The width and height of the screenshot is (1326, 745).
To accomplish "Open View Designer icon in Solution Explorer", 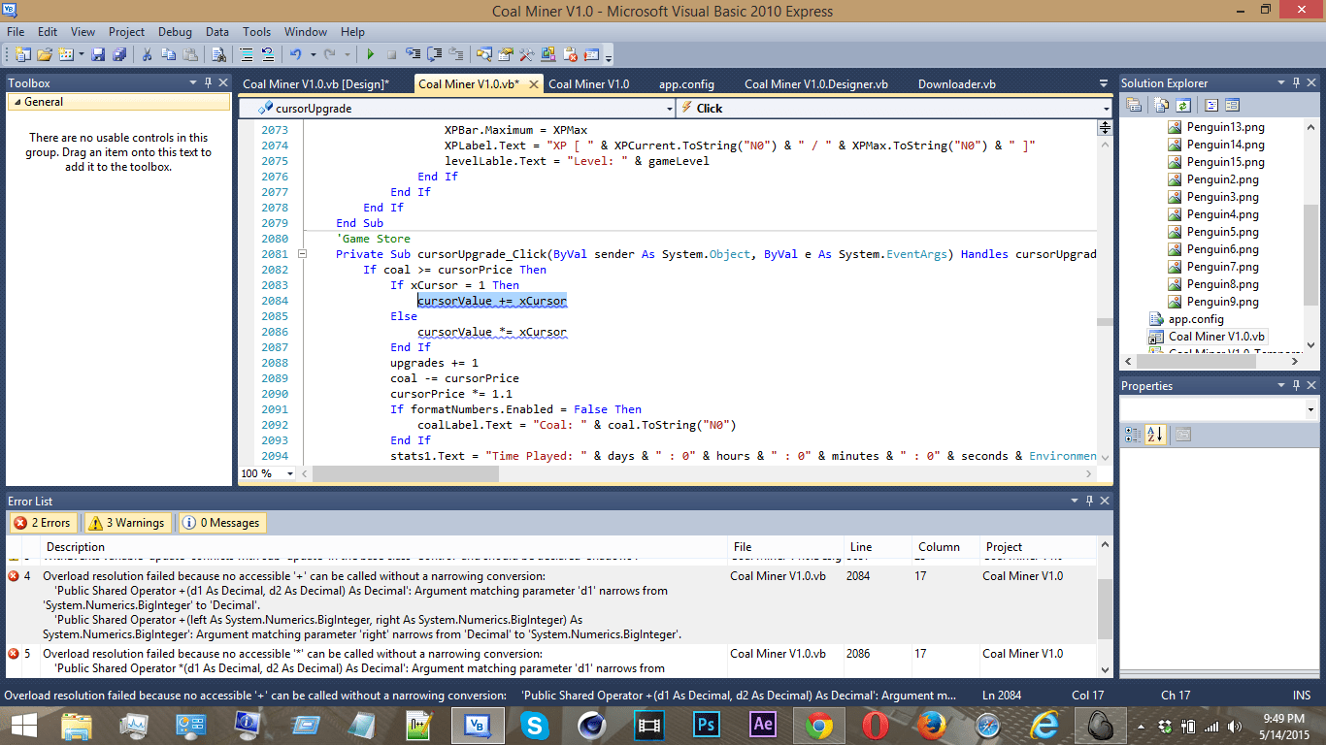I will click(1233, 105).
